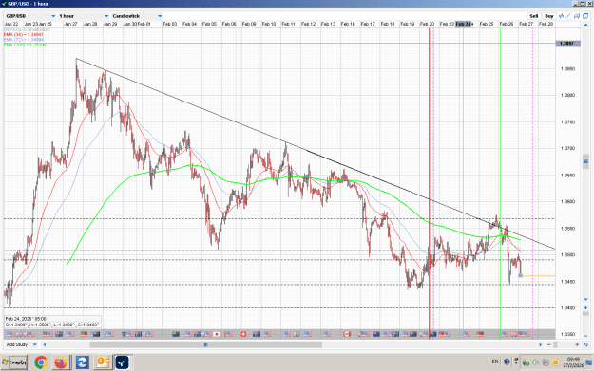594x371 pixels.
Task: Click the 1.3897 price marker on axis
Action: click(567, 44)
